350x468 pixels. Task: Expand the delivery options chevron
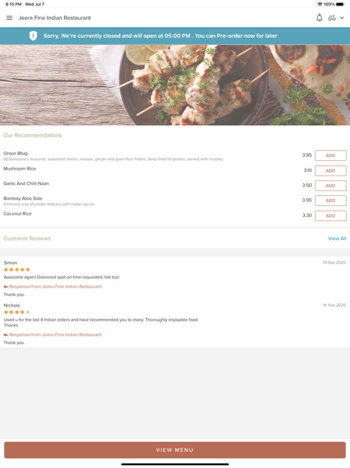point(341,18)
